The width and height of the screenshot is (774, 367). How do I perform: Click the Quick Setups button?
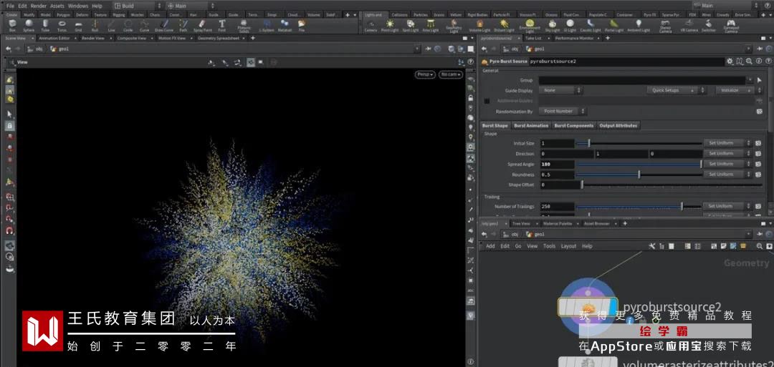tap(669, 91)
